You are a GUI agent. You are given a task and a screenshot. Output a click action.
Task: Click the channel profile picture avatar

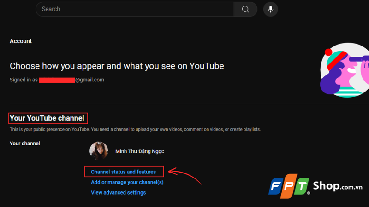coord(99,151)
